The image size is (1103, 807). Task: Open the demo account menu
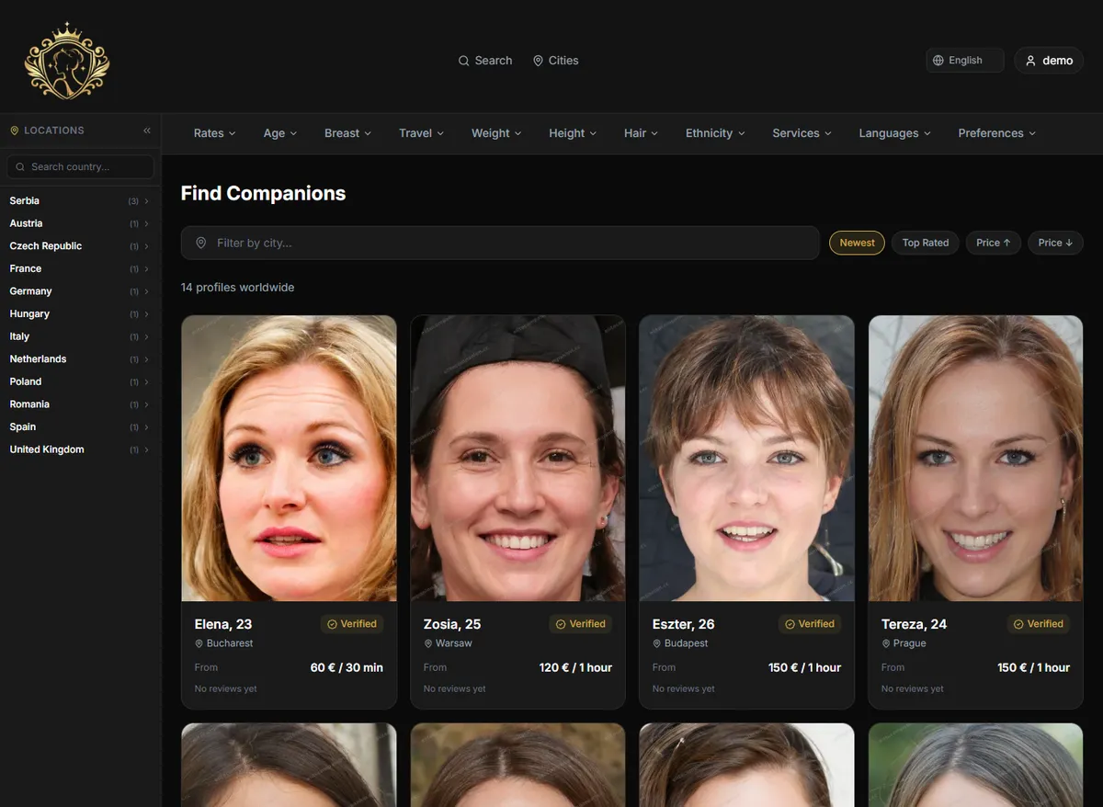pos(1049,61)
